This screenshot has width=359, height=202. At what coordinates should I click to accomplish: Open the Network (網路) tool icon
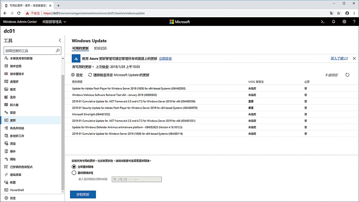coord(6,159)
